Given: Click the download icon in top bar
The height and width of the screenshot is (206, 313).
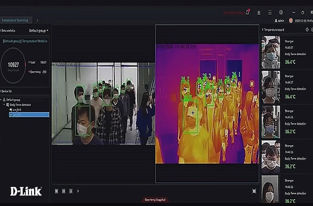Looking at the screenshot, I should (259, 12).
